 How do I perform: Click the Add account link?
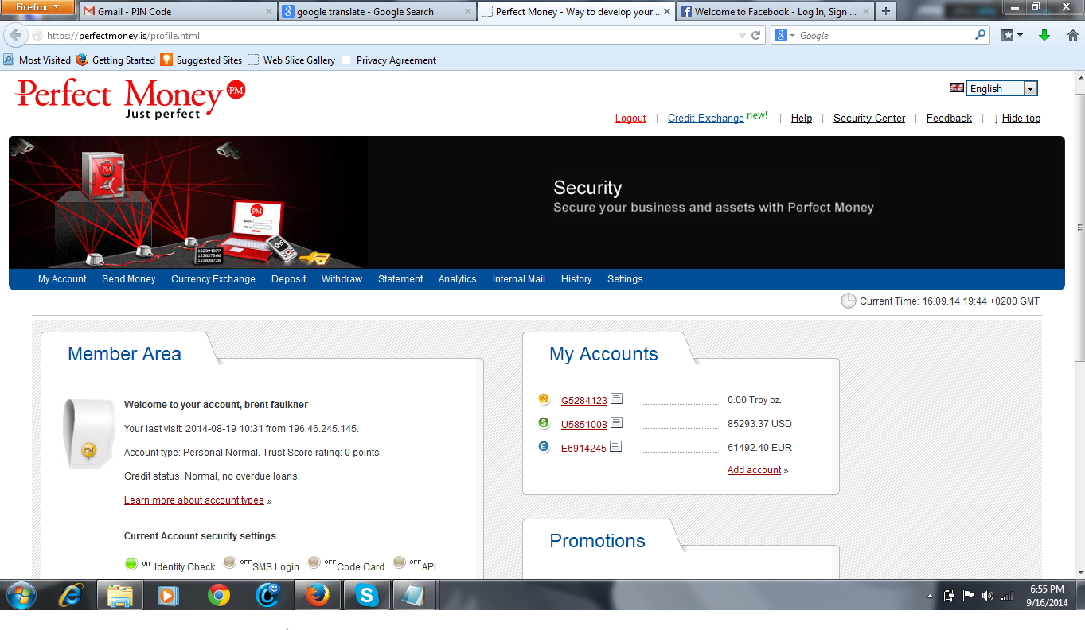pyautogui.click(x=755, y=470)
